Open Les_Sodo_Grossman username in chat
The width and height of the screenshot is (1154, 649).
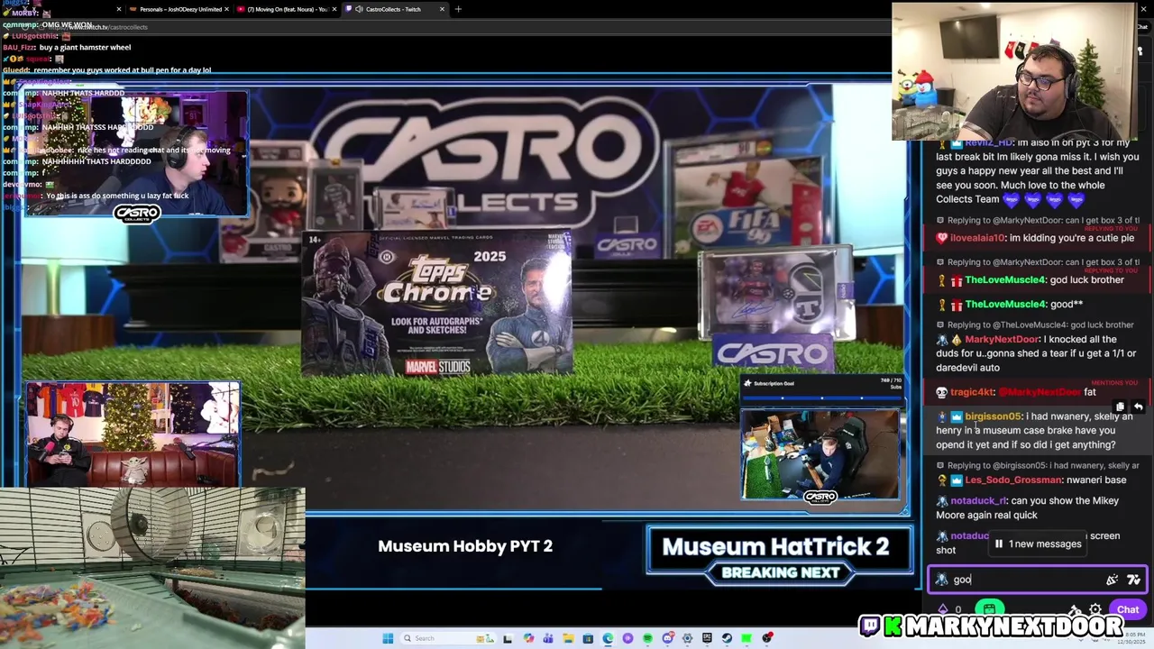point(1012,480)
